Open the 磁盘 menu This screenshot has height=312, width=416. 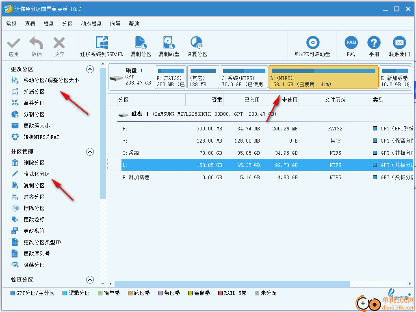tap(49, 24)
